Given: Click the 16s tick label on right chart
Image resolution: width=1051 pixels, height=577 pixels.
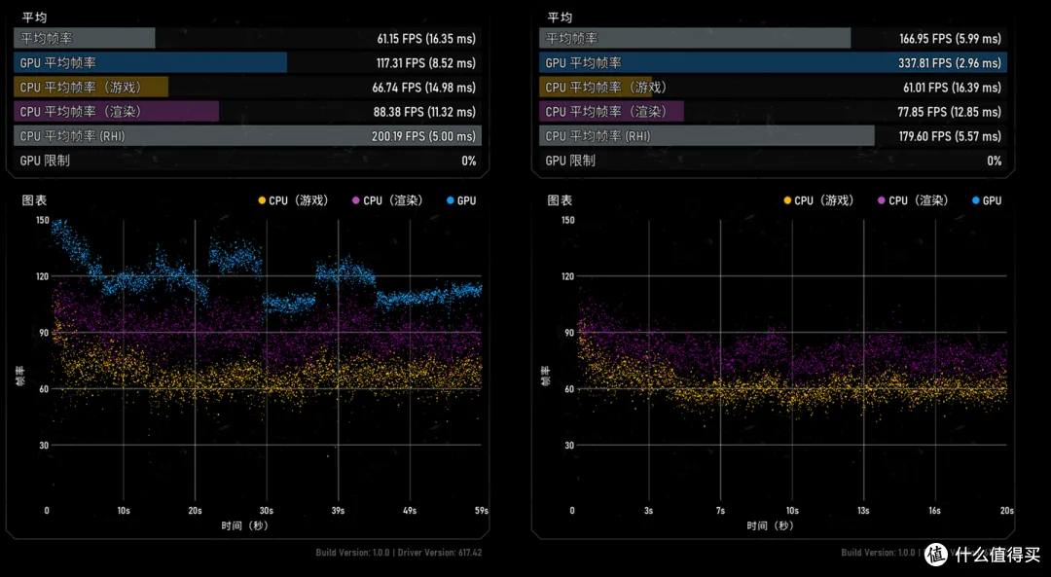Looking at the screenshot, I should (934, 511).
